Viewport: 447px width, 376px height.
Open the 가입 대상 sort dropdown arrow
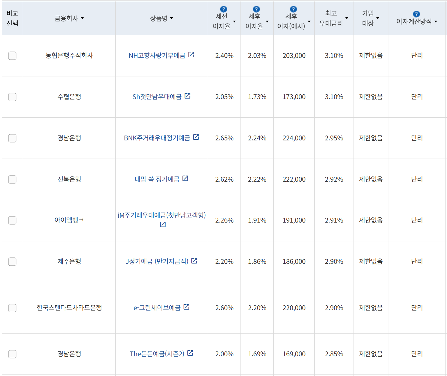pyautogui.click(x=378, y=18)
